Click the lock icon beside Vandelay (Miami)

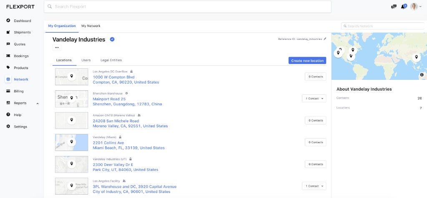click(x=120, y=137)
